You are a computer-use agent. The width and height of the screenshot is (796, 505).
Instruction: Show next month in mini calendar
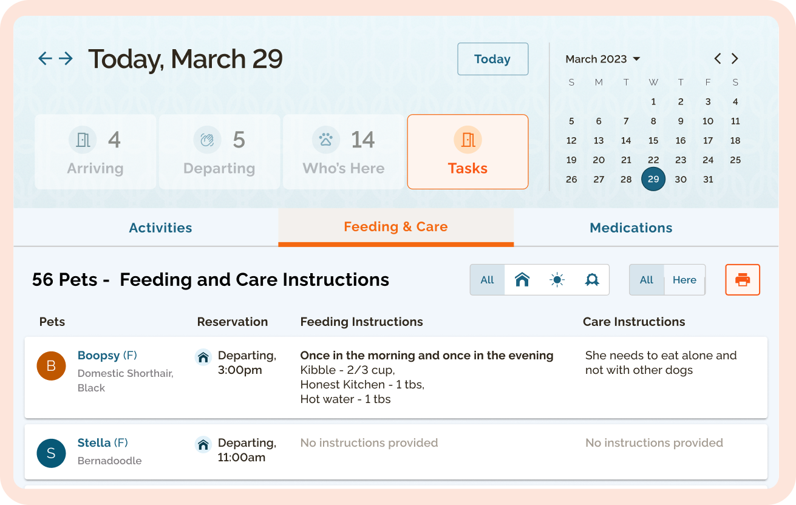click(735, 59)
